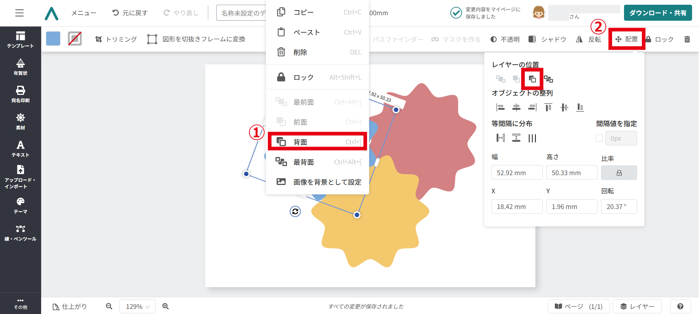699x314 pixels.
Task: Enable the spacing value checkbox
Action: click(599, 138)
